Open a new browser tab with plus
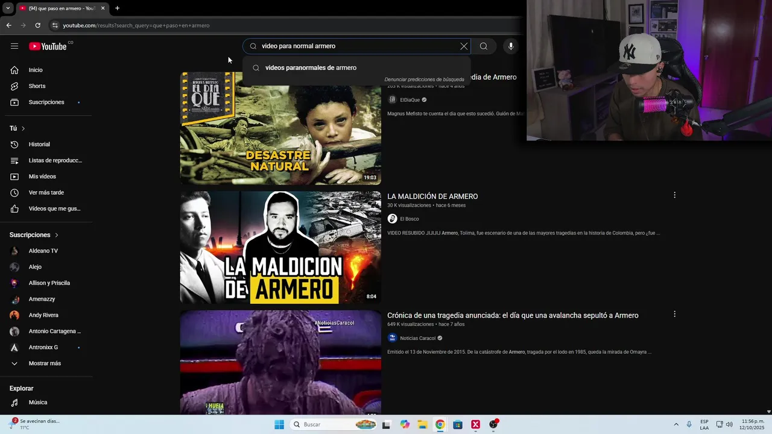Image resolution: width=772 pixels, height=434 pixels. tap(117, 8)
